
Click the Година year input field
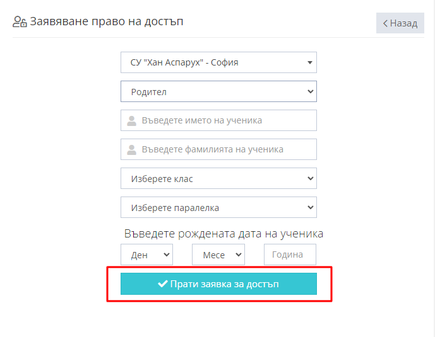click(x=290, y=254)
